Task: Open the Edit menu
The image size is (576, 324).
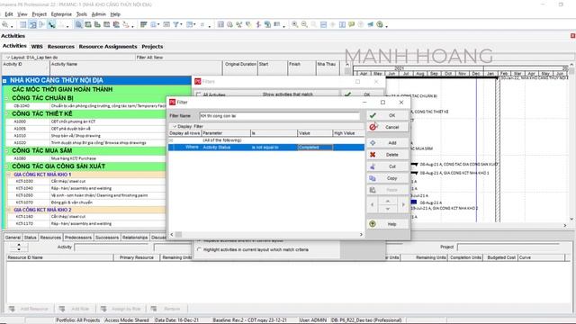Action: [x=9, y=14]
